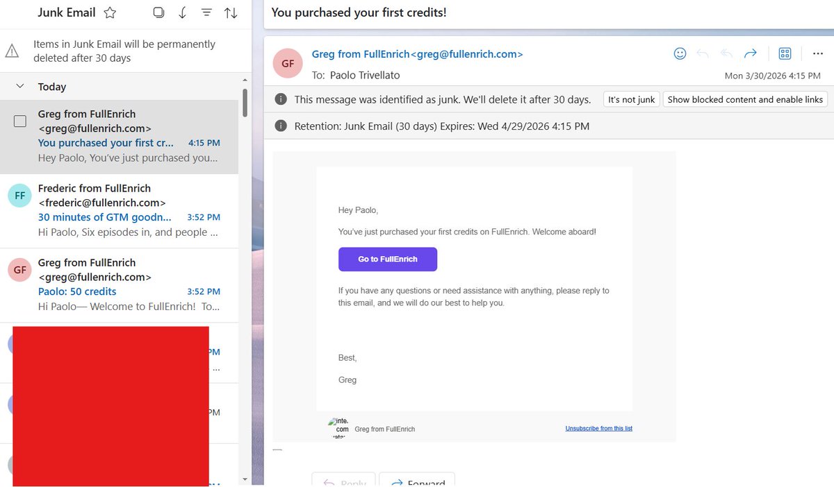
Task: Click the Forward button below the message
Action: (417, 481)
